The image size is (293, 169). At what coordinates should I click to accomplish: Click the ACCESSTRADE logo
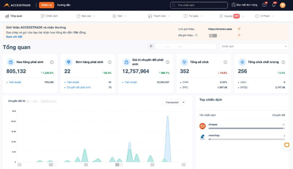coord(17,5)
